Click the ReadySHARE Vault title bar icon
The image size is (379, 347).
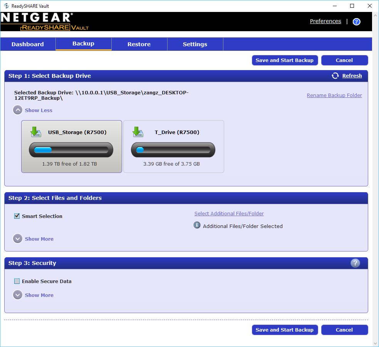click(x=6, y=6)
